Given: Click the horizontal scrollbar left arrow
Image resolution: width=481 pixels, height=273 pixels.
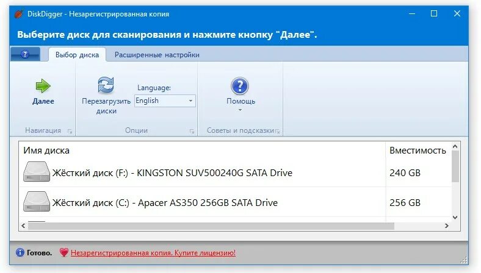Looking at the screenshot, I should [x=23, y=226].
